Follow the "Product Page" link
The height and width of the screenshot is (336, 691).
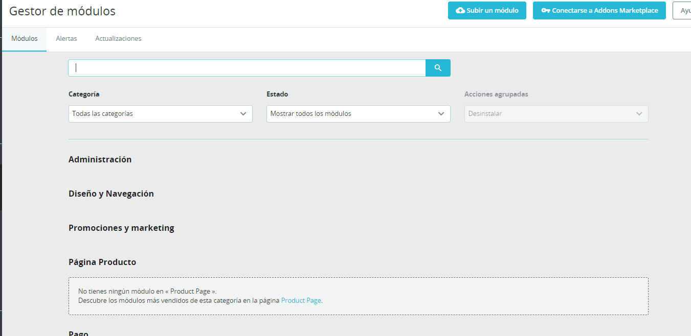click(x=301, y=301)
